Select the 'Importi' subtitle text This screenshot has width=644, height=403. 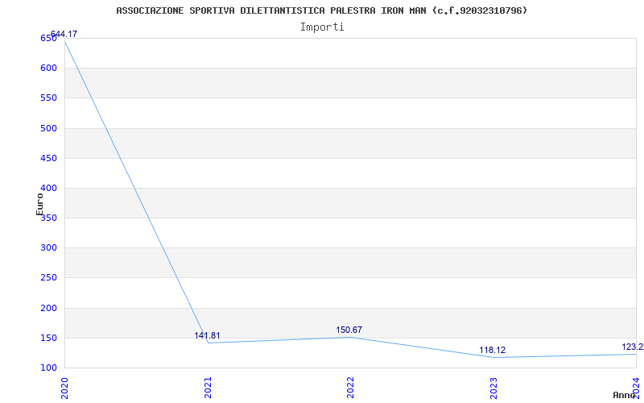click(x=322, y=27)
